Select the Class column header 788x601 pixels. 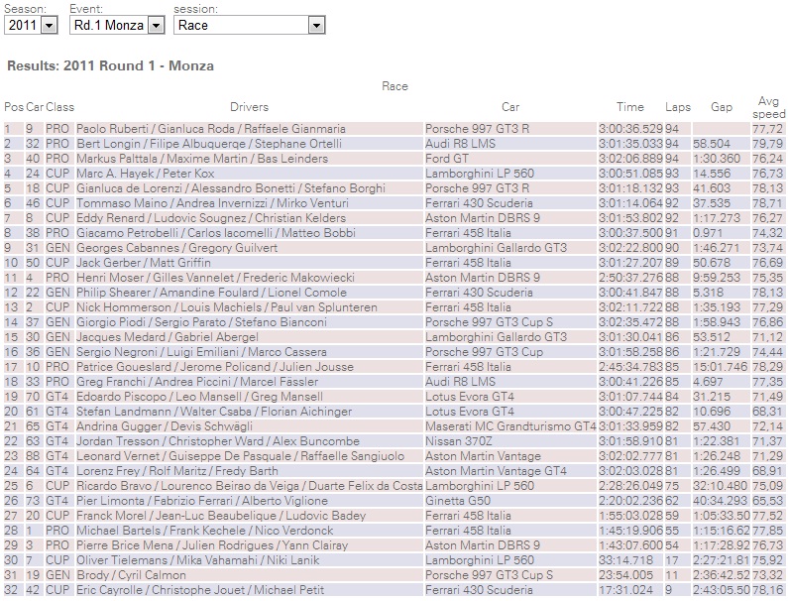click(59, 107)
